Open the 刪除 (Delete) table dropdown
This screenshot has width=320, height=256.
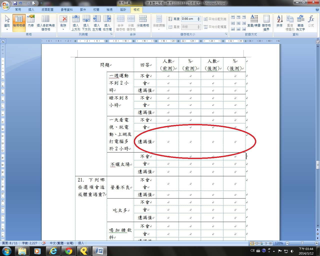coord(63,23)
